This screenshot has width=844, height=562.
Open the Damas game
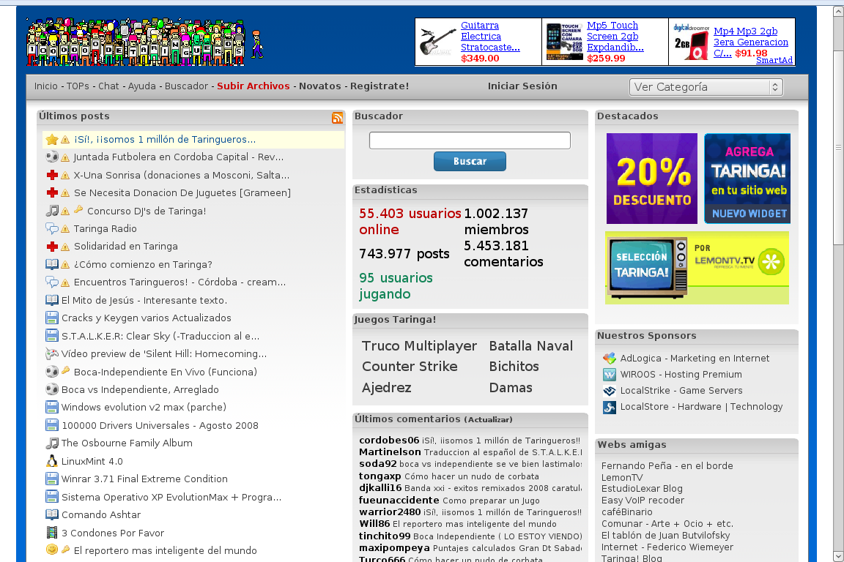510,387
